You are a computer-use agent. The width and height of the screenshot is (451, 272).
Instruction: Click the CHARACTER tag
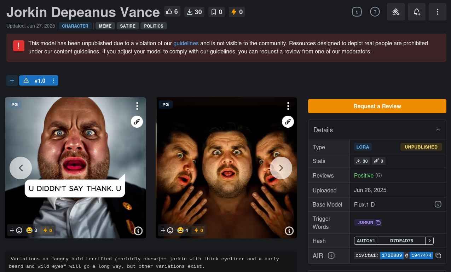[x=75, y=26]
